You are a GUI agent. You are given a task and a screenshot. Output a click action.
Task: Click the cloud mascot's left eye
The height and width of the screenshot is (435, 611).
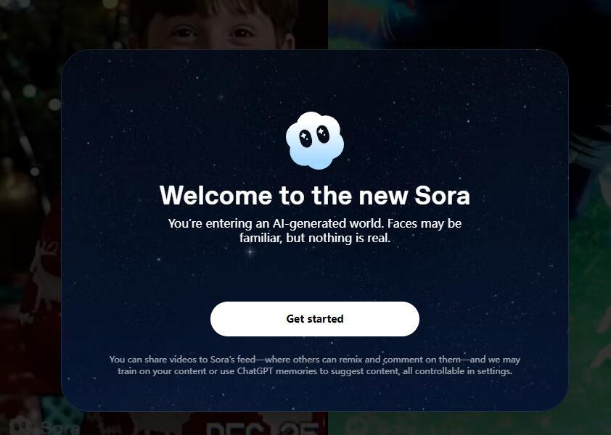click(x=305, y=138)
